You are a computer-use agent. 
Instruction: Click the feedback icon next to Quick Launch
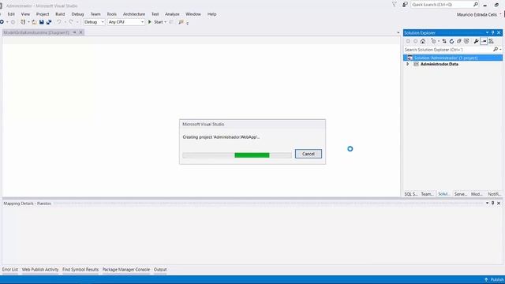click(x=405, y=5)
